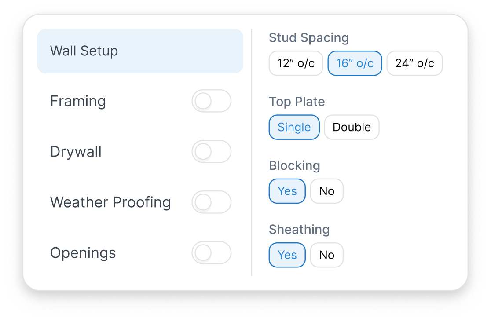
Task: Set Blocking to No
Action: [x=326, y=191]
